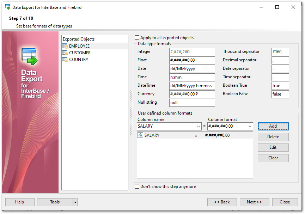The width and height of the screenshot is (305, 214).
Task: Expand the Column format dropdown
Action: tap(250, 126)
